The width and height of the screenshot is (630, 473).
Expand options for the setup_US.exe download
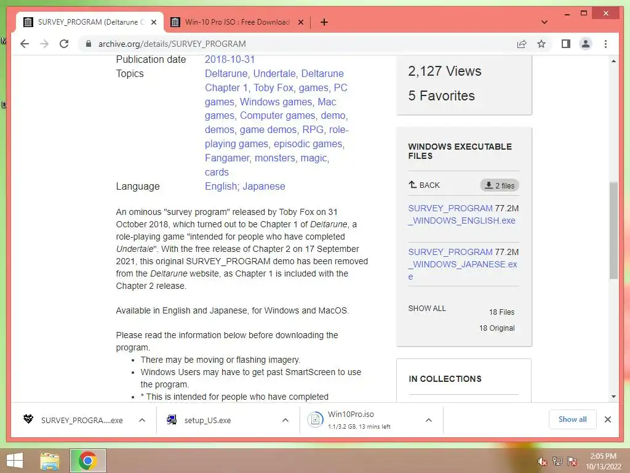(x=285, y=420)
